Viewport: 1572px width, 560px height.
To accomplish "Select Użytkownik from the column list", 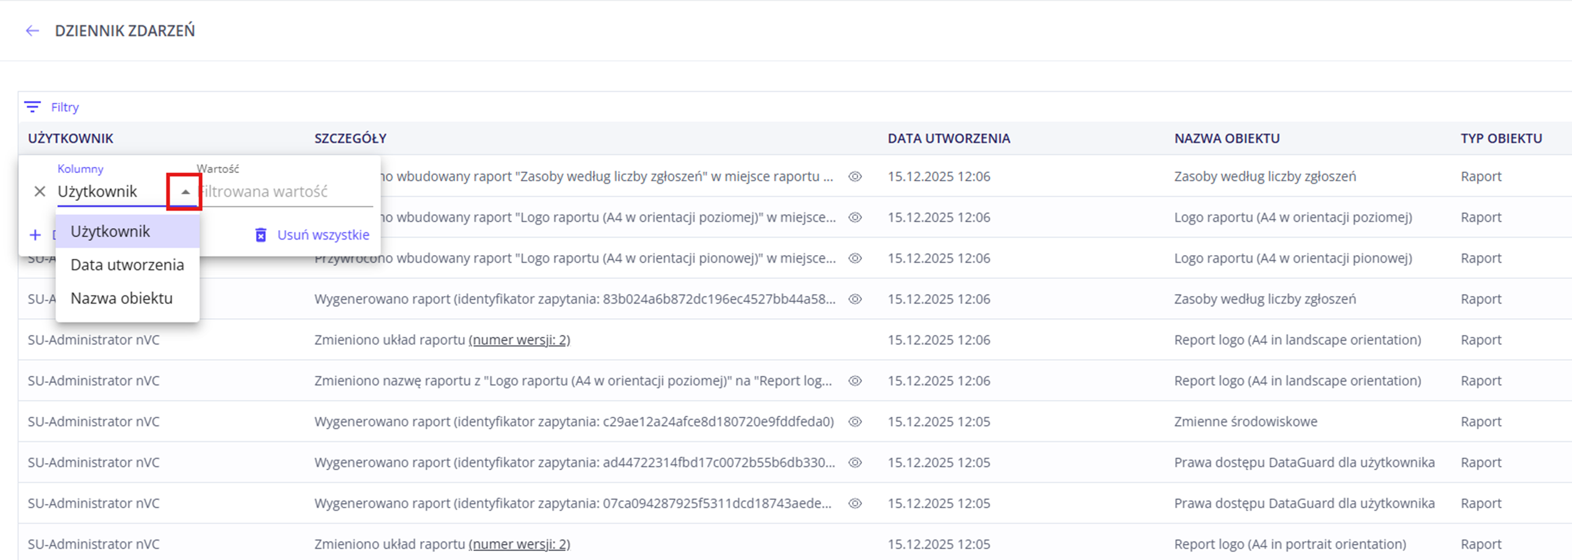I will 111,231.
